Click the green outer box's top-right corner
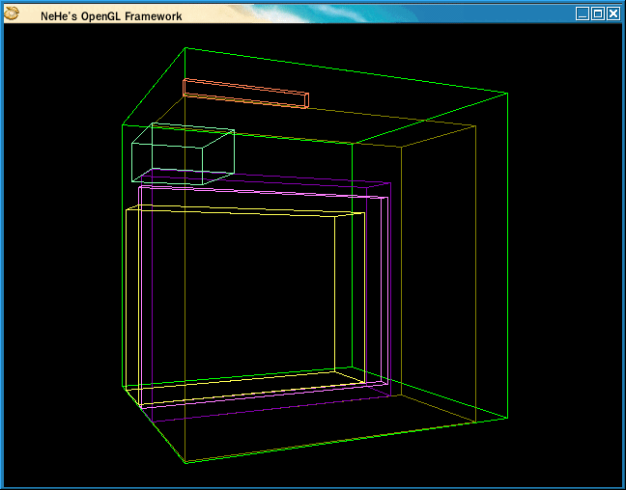This screenshot has height=490, width=626. (507, 94)
